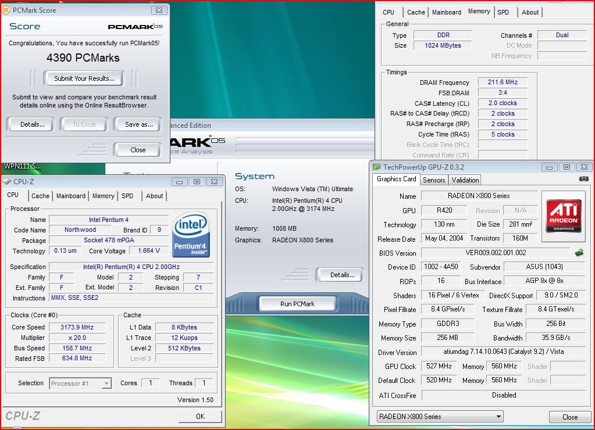Click Submit Your Results button
Image resolution: width=595 pixels, height=430 pixels.
point(84,78)
